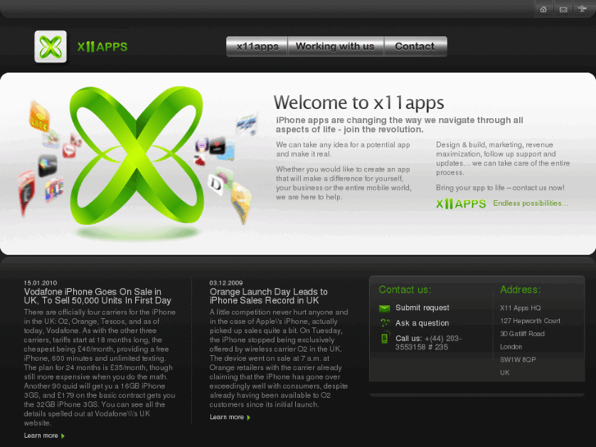Click the envelope mail icon in top bar
This screenshot has height=447, width=596.
point(563,10)
